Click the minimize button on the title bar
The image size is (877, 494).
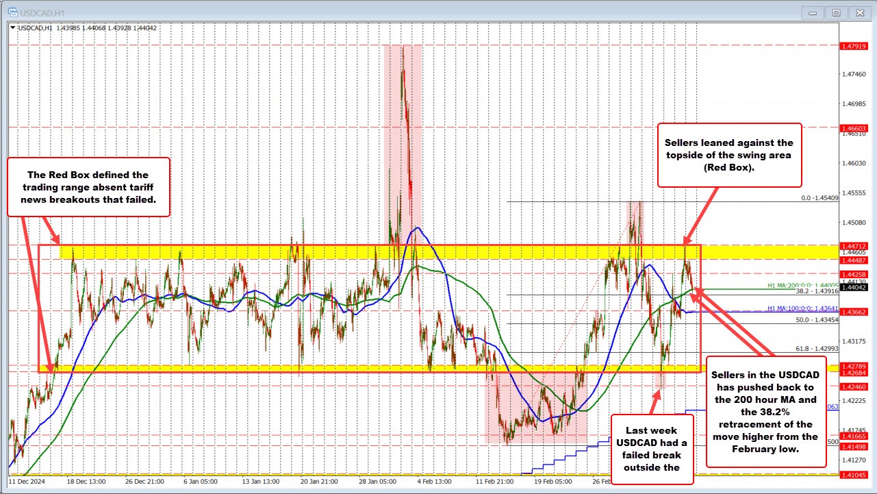[x=812, y=12]
